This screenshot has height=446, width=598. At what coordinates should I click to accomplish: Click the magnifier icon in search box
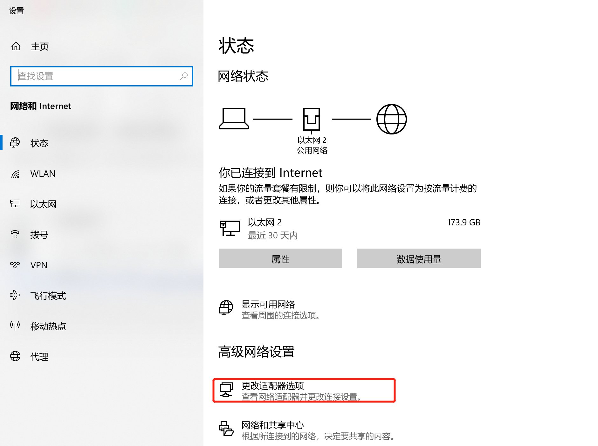click(184, 76)
